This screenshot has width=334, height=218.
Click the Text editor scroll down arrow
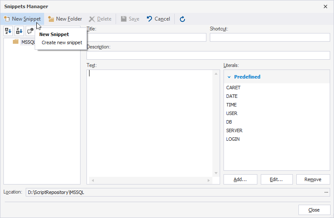coord(216,173)
